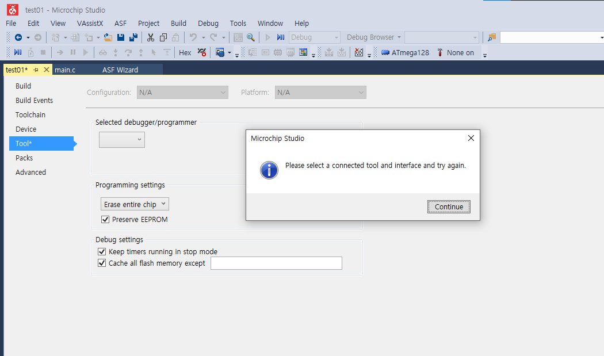Open the Tools menu
The height and width of the screenshot is (356, 604).
[x=238, y=23]
